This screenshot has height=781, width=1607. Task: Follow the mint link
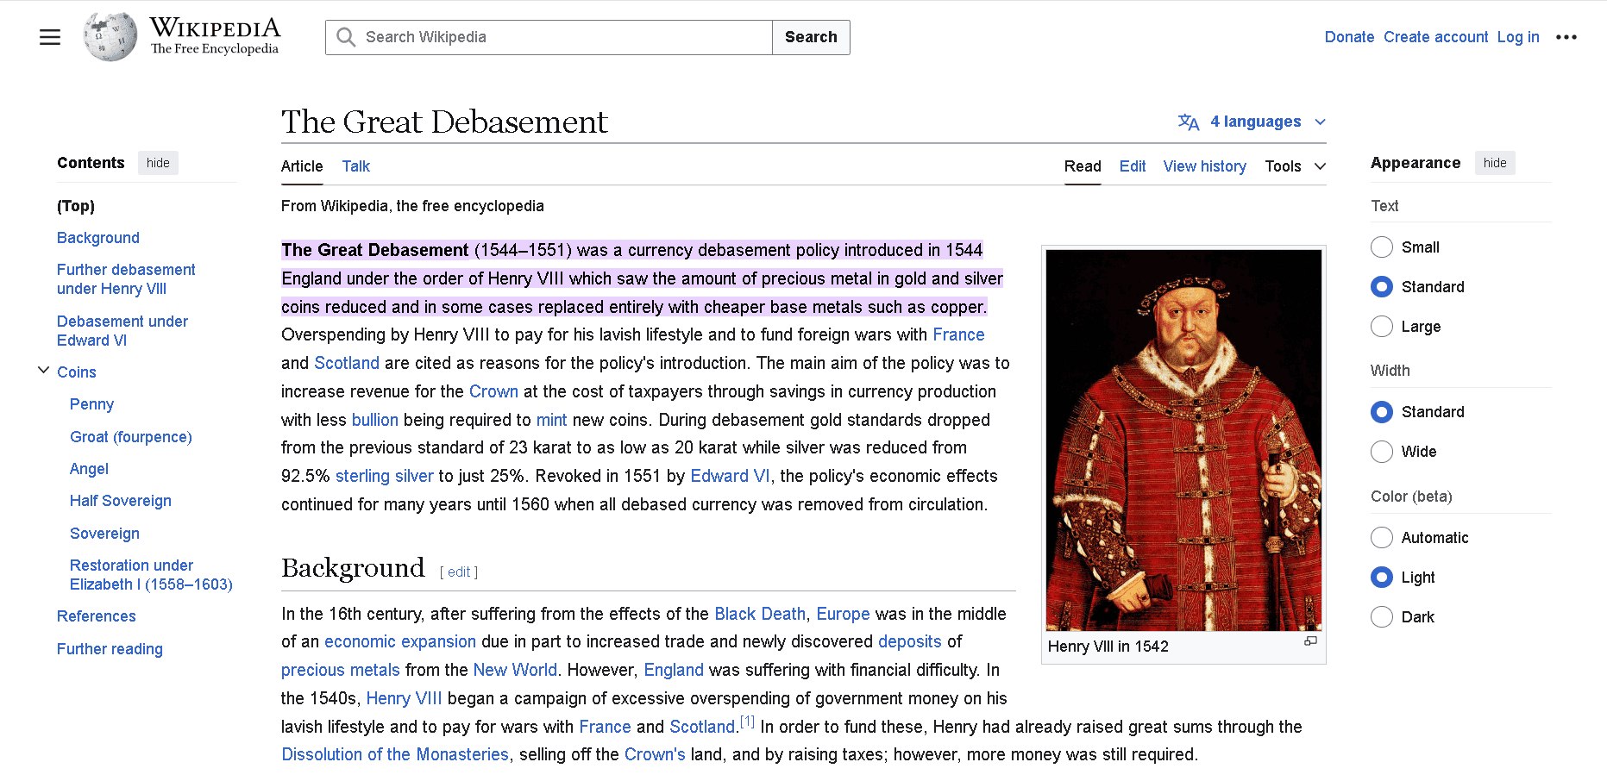pos(551,420)
